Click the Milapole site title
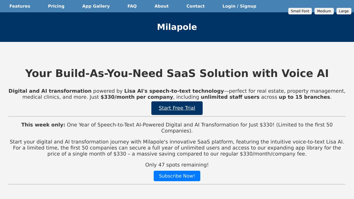354x199 pixels. [x=177, y=27]
